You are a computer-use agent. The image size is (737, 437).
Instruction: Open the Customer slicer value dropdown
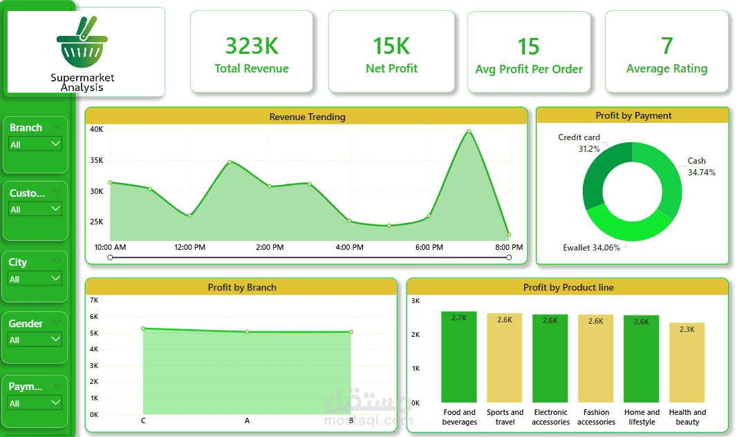35,208
